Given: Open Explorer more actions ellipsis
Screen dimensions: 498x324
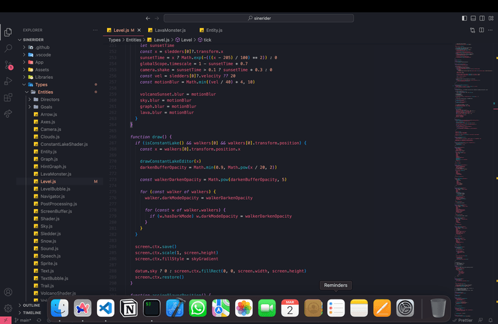Looking at the screenshot, I should tap(96, 30).
